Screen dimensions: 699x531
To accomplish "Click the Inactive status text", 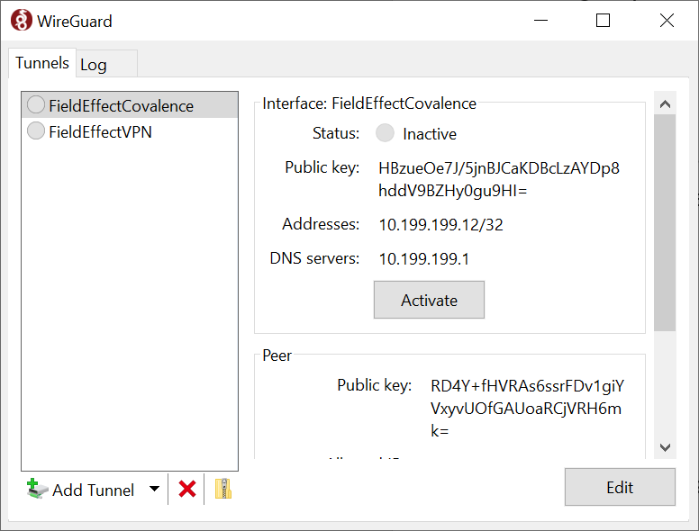I will point(430,133).
